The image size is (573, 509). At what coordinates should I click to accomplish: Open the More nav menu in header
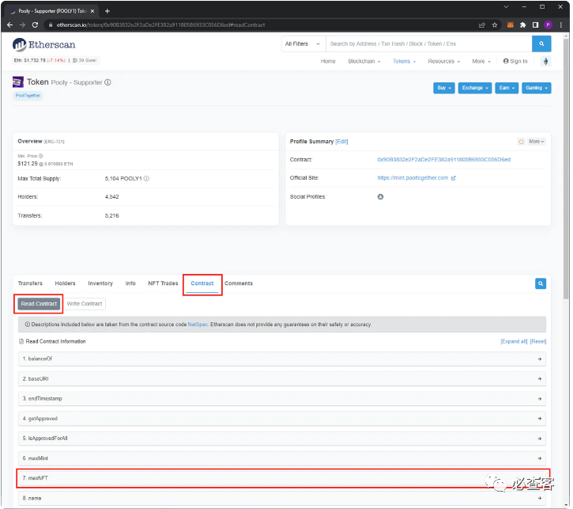[481, 61]
